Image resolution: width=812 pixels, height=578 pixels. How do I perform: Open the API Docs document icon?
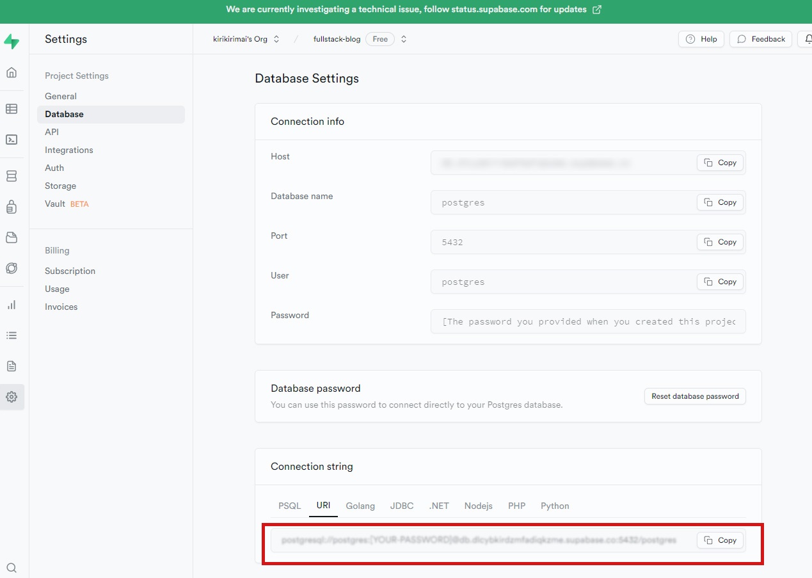pyautogui.click(x=12, y=366)
